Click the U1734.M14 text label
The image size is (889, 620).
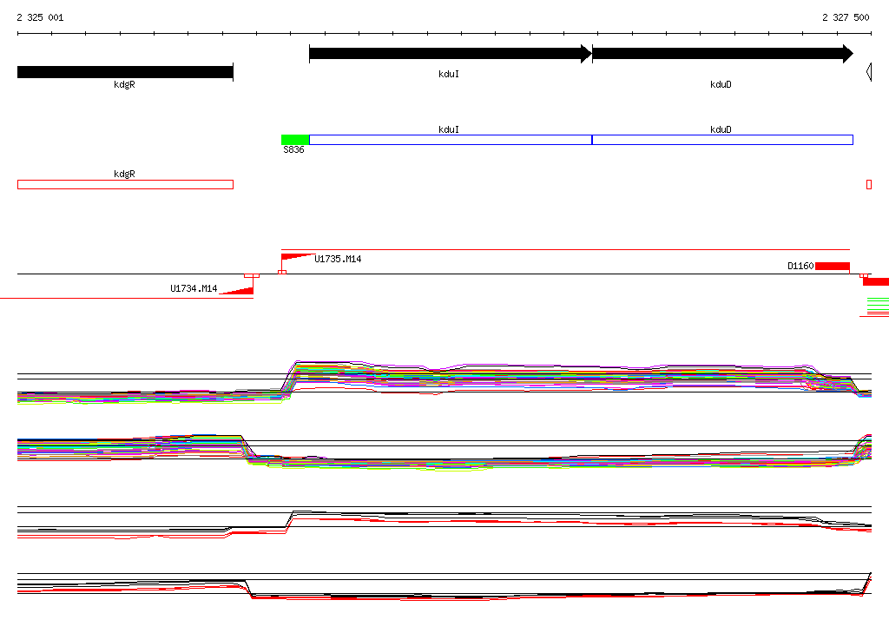click(194, 288)
